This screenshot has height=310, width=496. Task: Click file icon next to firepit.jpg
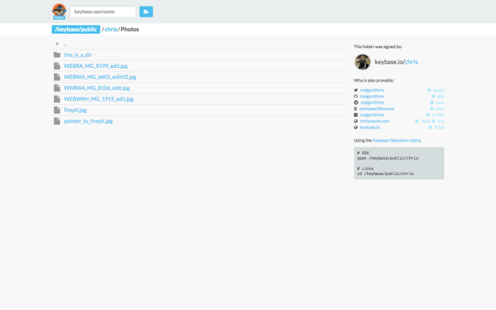57,110
